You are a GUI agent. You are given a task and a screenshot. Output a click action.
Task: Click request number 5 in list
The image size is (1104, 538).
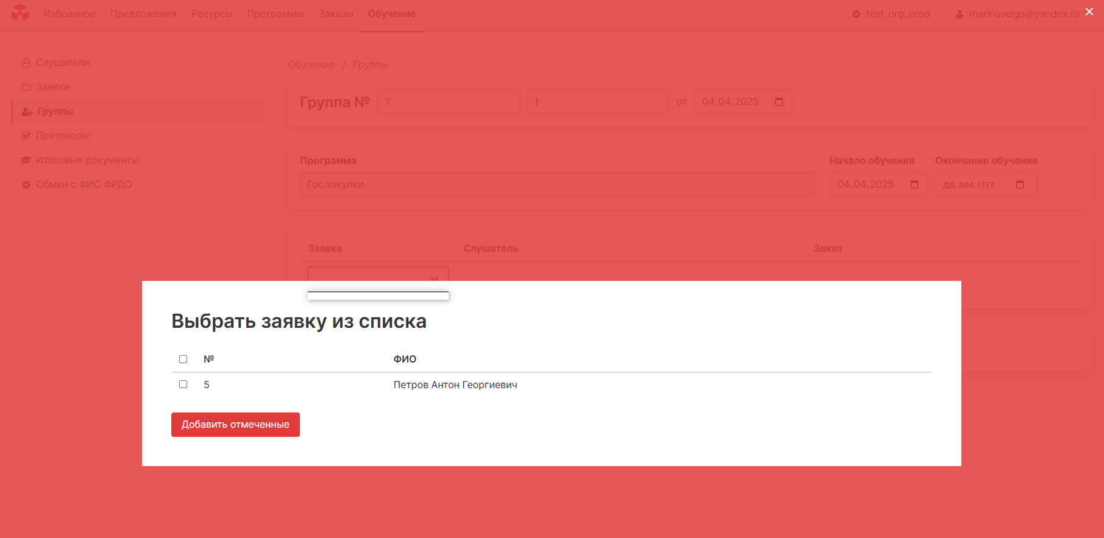coord(207,385)
